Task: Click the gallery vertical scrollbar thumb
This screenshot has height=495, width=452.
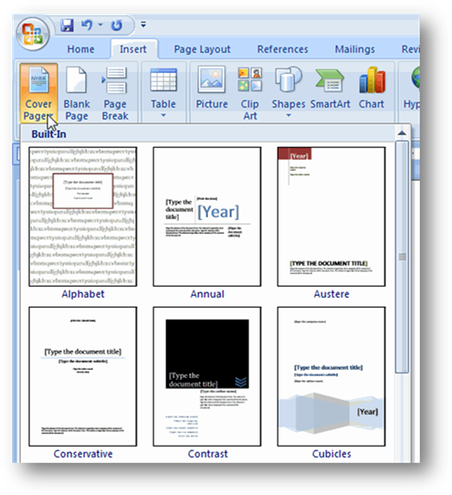Action: [402, 257]
